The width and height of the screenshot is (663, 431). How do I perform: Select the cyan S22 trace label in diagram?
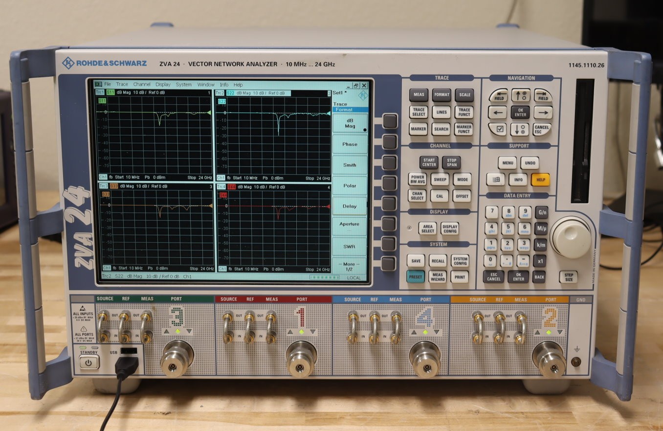pyautogui.click(x=221, y=101)
